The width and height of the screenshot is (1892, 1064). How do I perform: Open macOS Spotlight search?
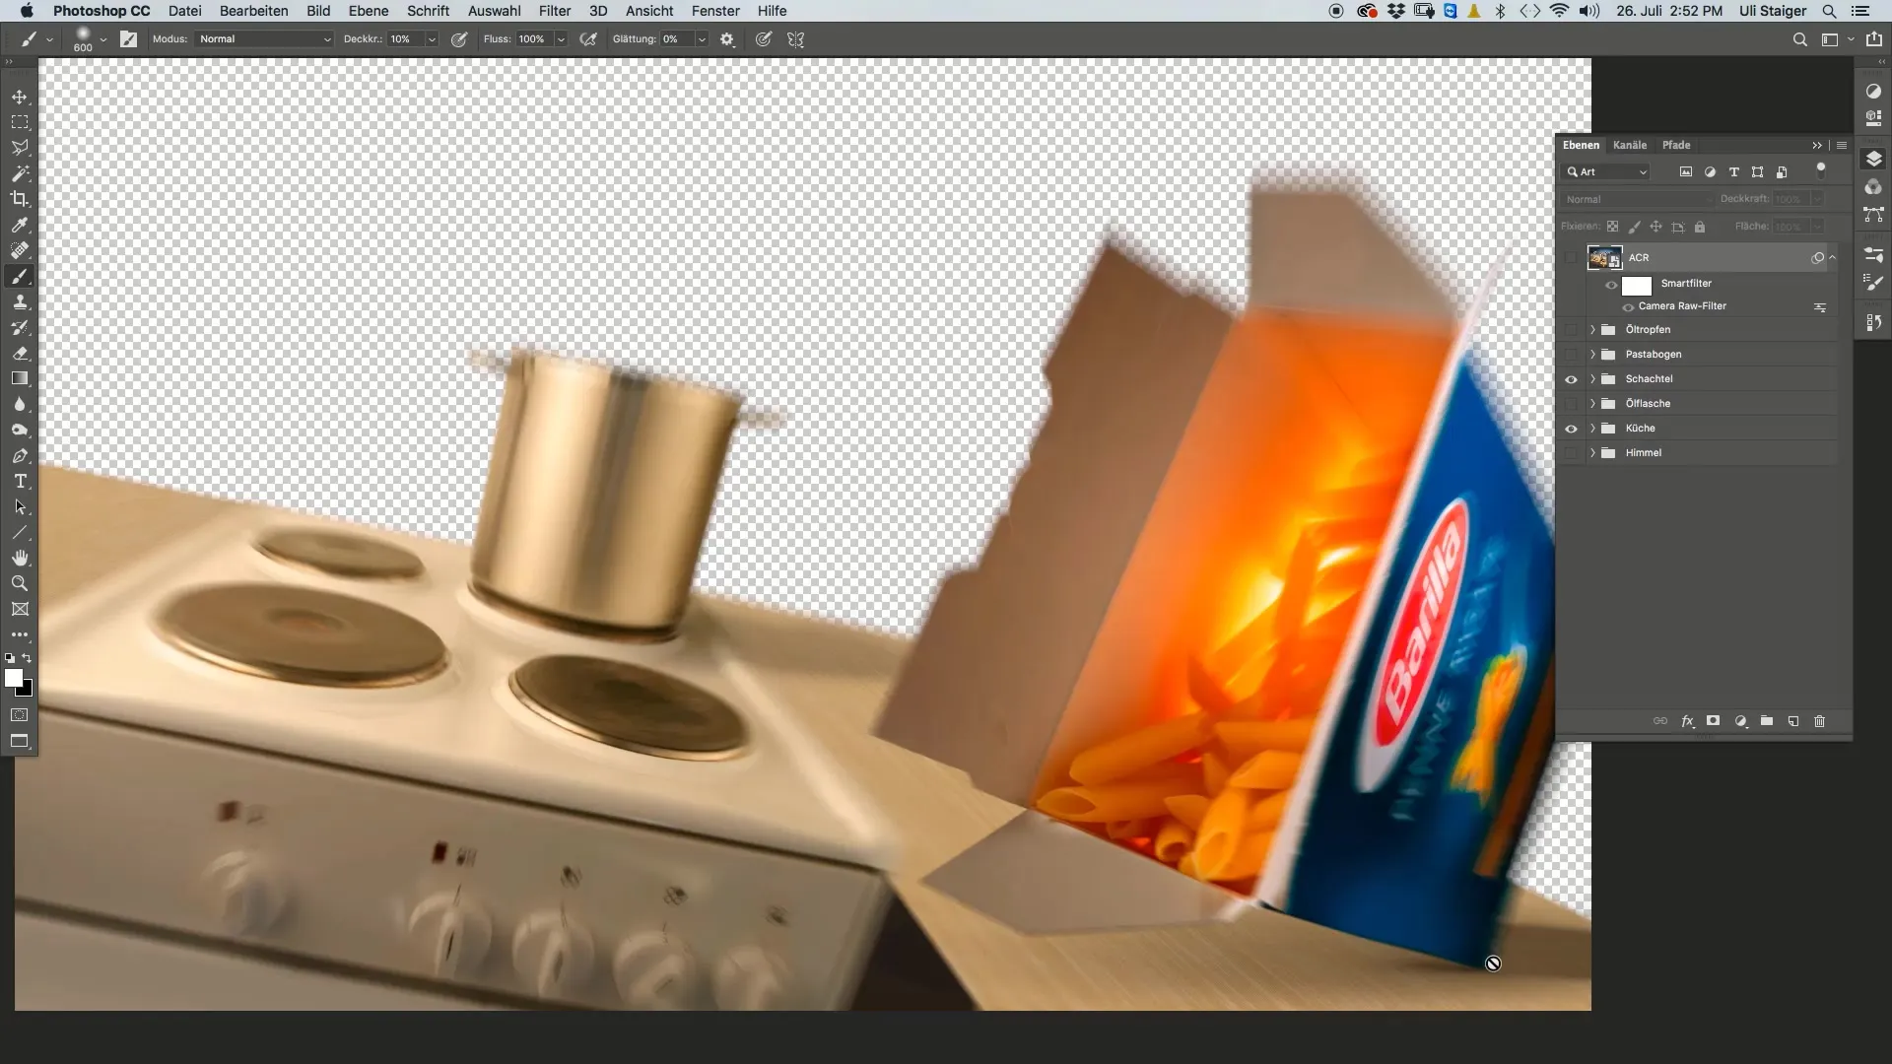[1829, 11]
